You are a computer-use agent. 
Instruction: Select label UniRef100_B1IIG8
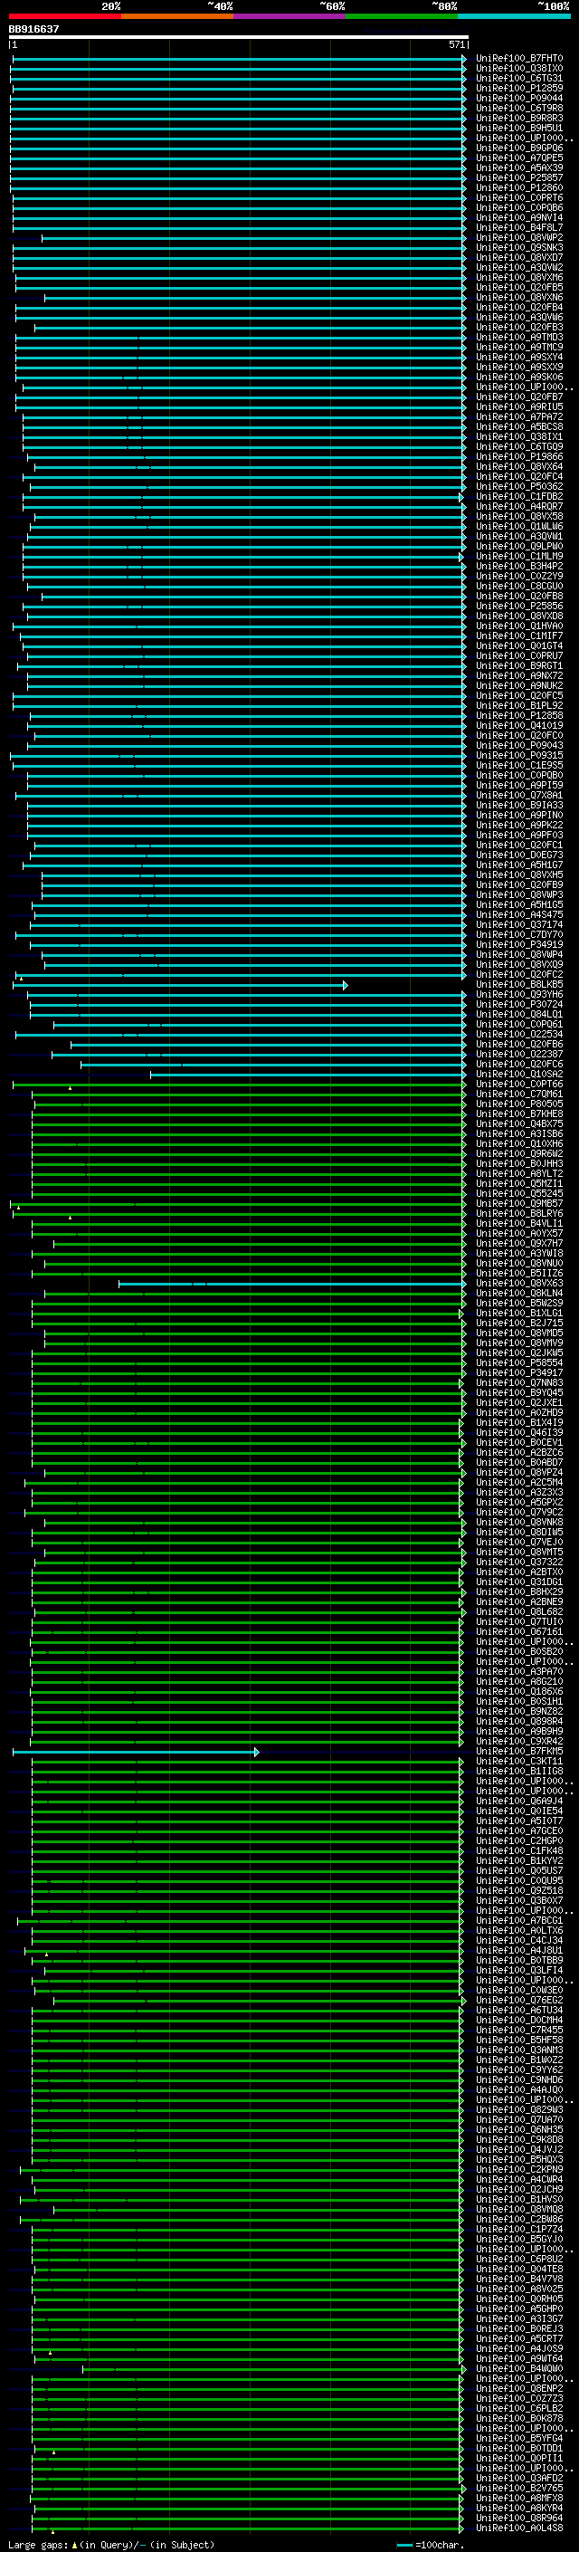point(518,1772)
